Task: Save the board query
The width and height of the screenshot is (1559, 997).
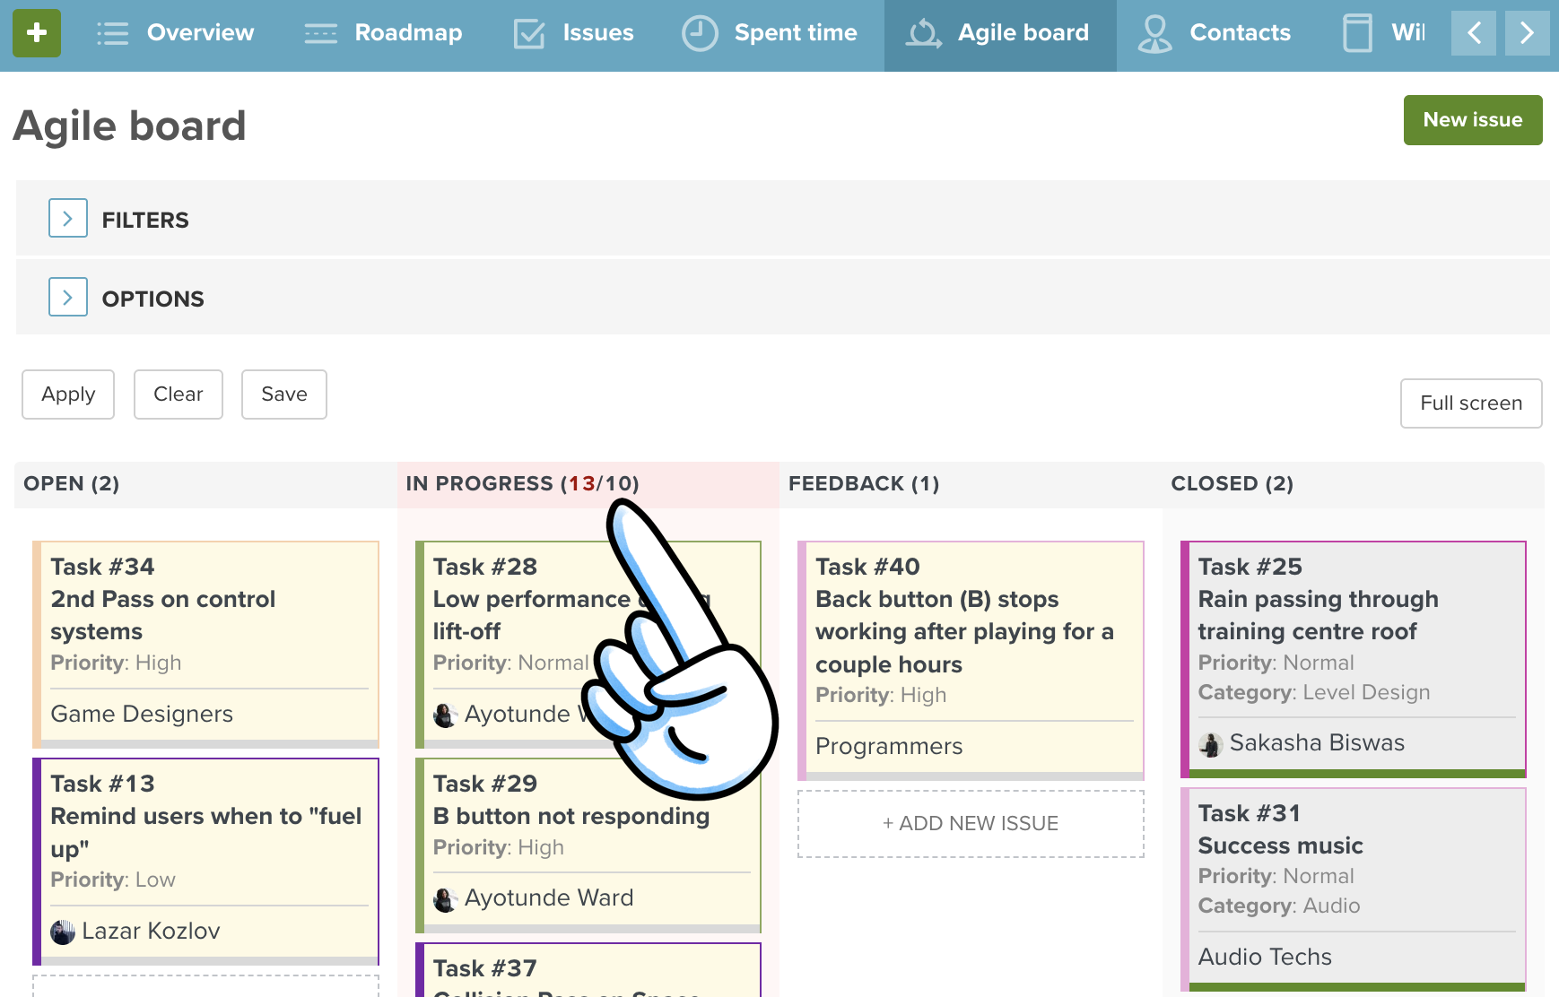Action: (x=284, y=394)
